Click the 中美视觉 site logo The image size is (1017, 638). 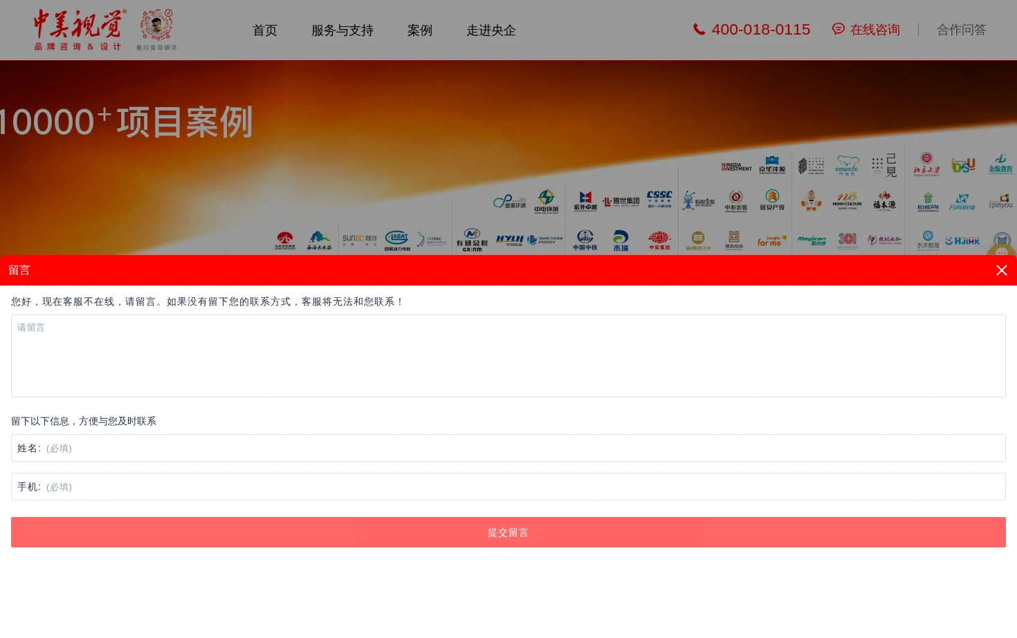(x=80, y=30)
